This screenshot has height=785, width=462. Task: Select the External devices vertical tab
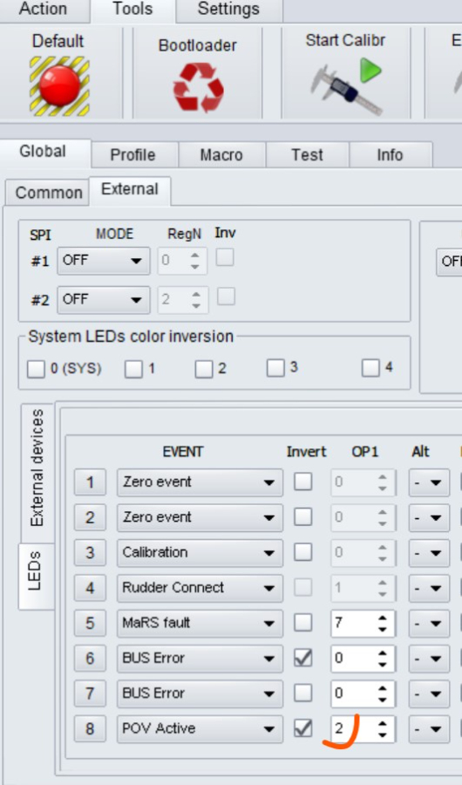[37, 468]
